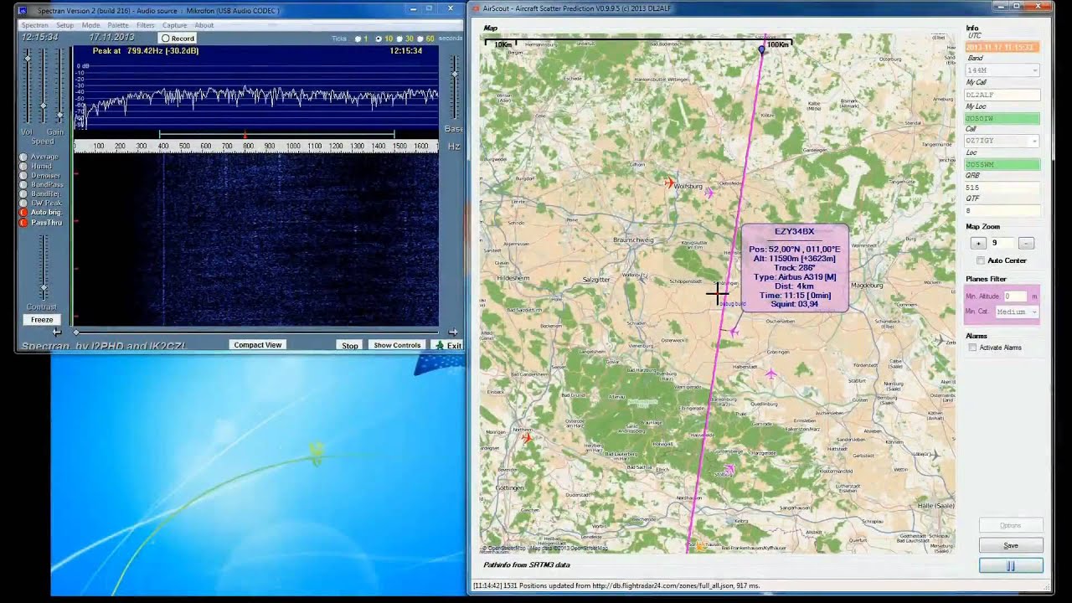1072x603 pixels.
Task: Click the pause button in AirScout
Action: point(1011,566)
